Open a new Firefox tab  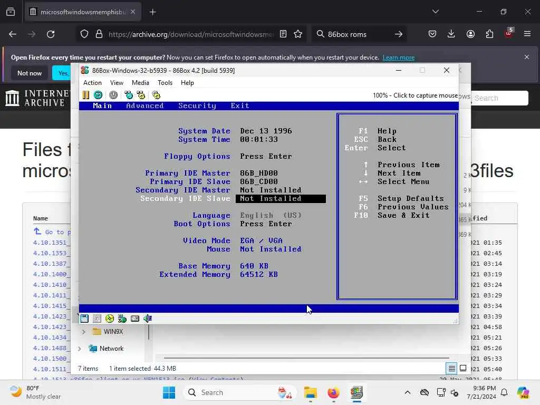[x=152, y=12]
